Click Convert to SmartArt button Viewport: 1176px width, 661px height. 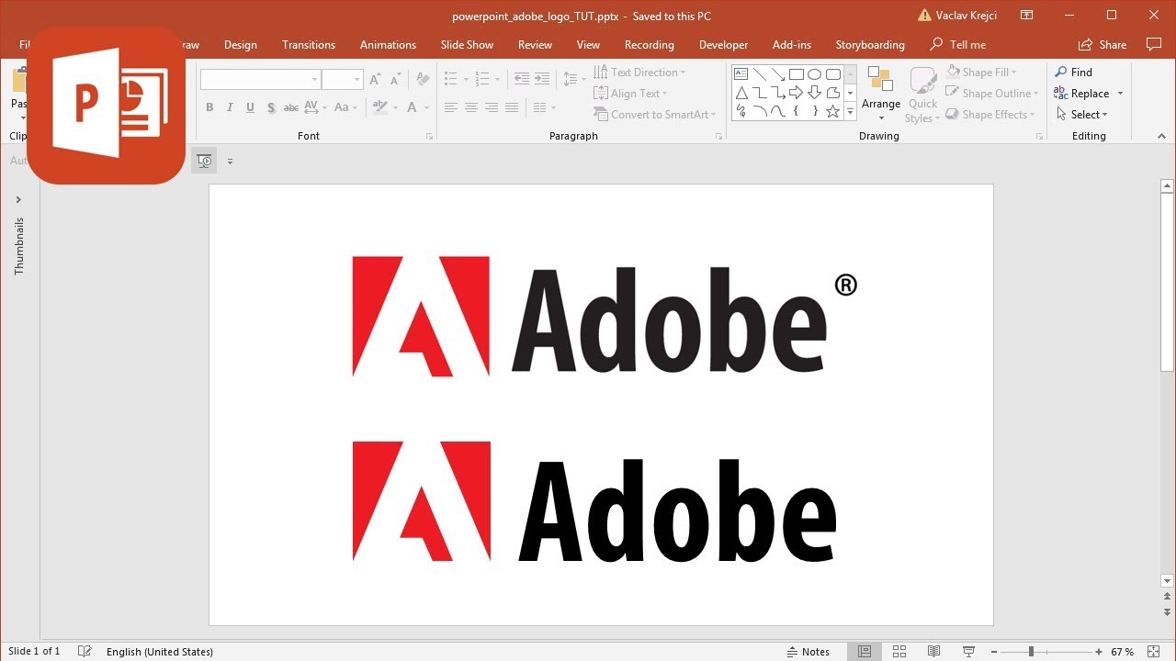654,115
